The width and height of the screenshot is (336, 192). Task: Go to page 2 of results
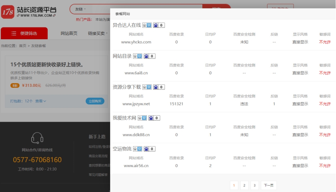click(x=244, y=185)
